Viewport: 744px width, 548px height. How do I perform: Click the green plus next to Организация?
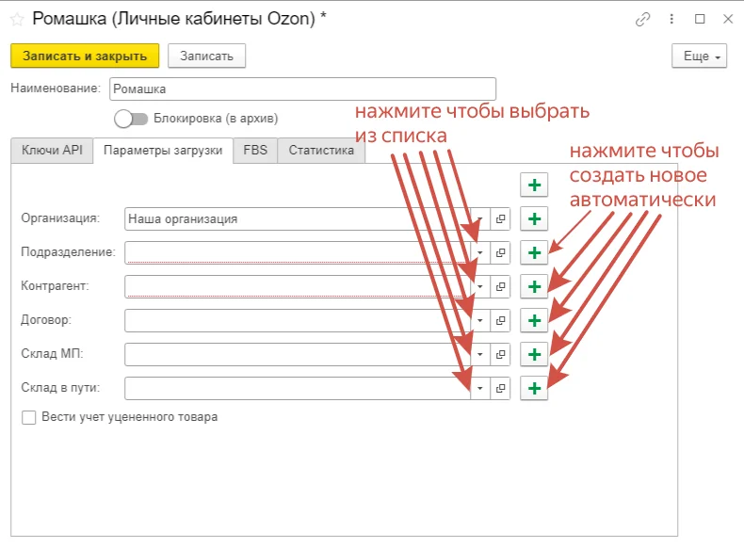coord(534,218)
